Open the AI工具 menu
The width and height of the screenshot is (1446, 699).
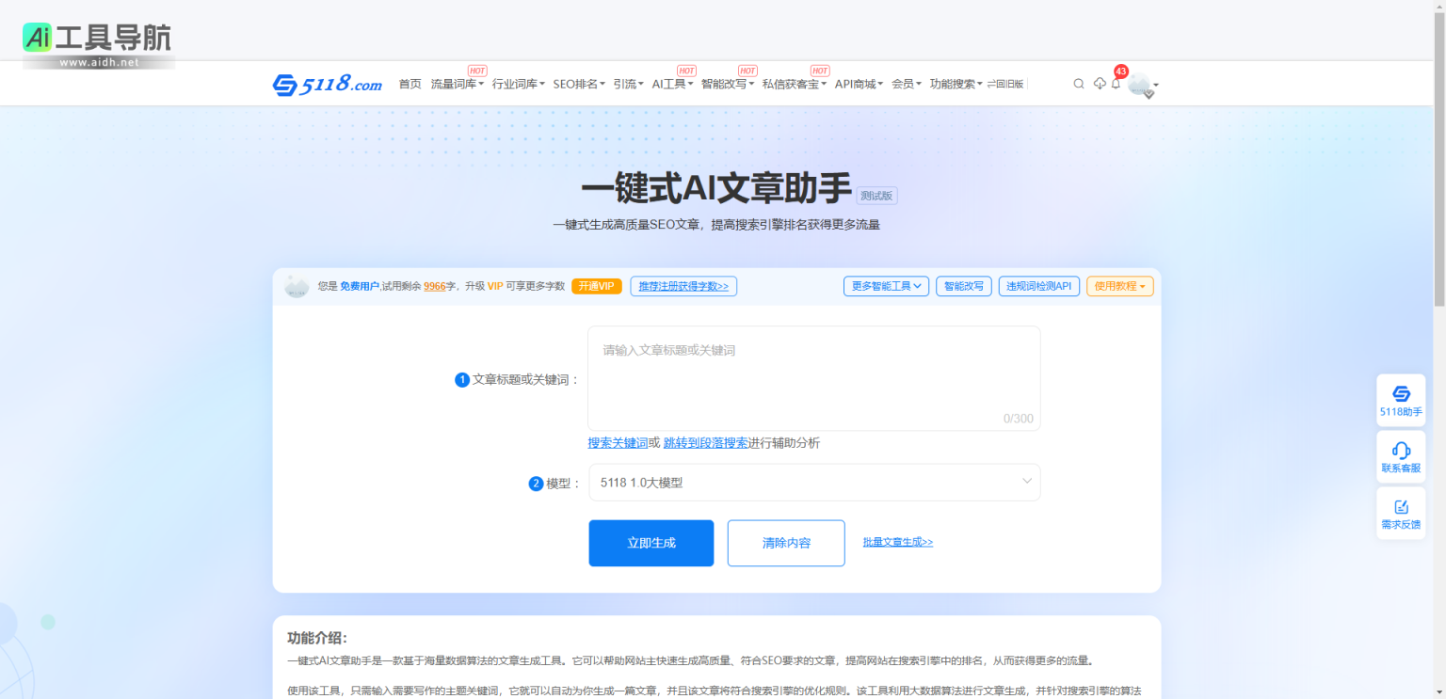click(669, 83)
